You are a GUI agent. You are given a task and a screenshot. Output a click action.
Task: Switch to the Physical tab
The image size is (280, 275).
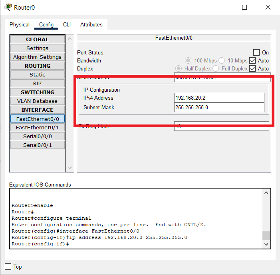tap(20, 24)
